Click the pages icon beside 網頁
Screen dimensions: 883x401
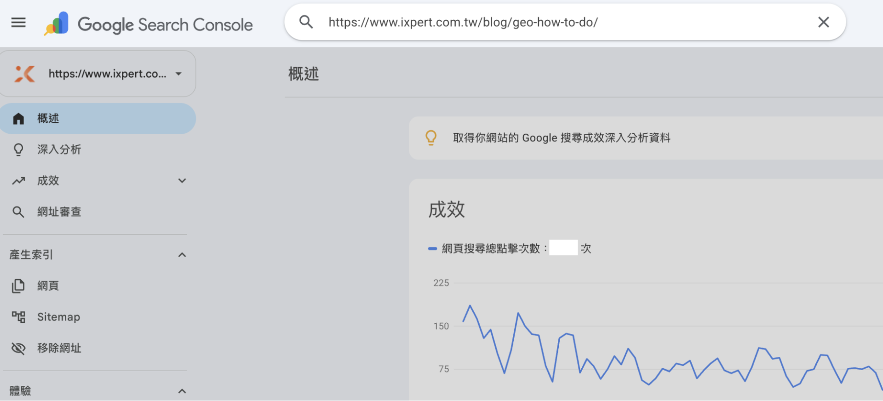coord(18,286)
